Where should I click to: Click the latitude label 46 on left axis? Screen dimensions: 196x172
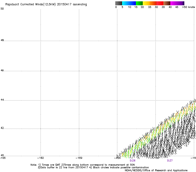click(2, 70)
